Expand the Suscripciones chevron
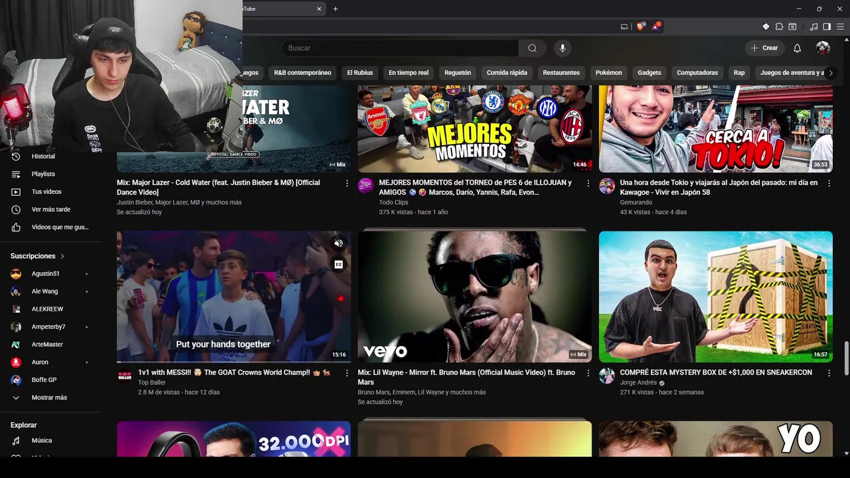The width and height of the screenshot is (850, 478). (x=62, y=256)
